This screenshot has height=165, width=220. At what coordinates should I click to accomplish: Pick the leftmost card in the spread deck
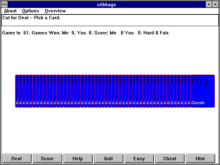17,91
